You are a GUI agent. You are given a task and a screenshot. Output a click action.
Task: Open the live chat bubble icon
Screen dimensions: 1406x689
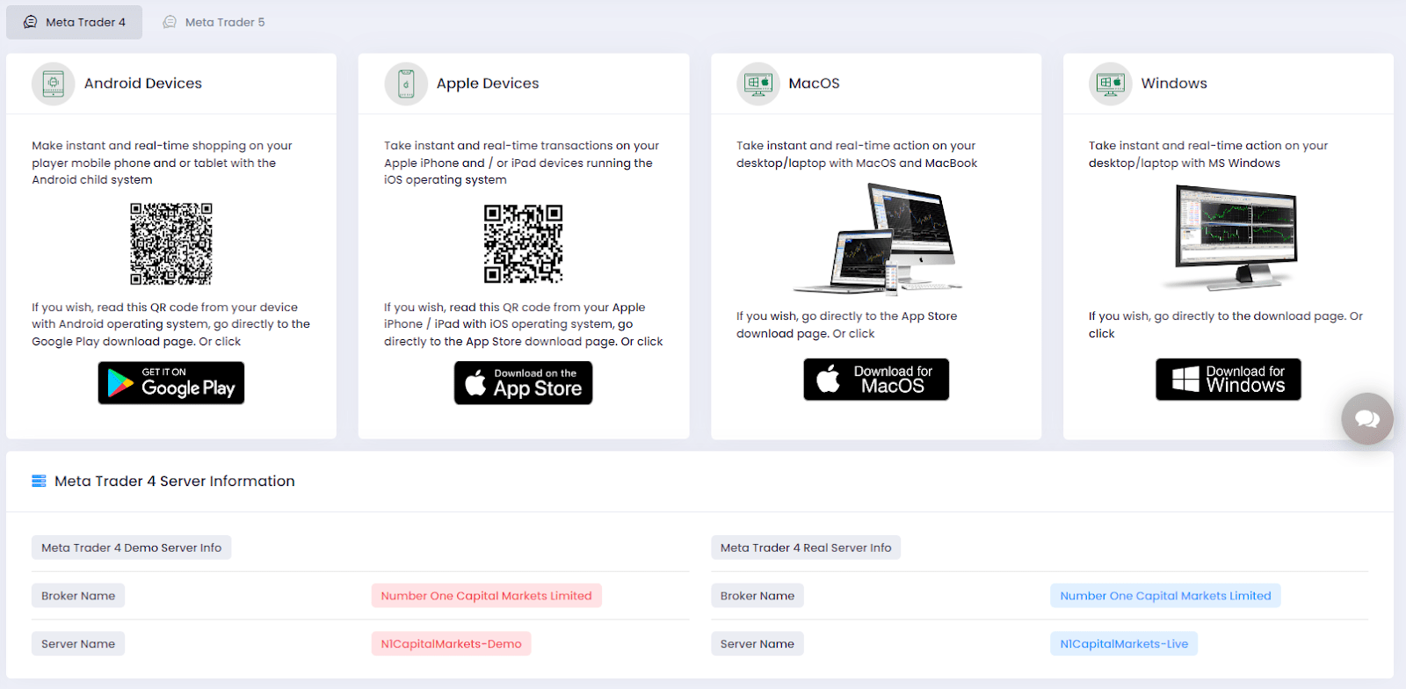1367,418
